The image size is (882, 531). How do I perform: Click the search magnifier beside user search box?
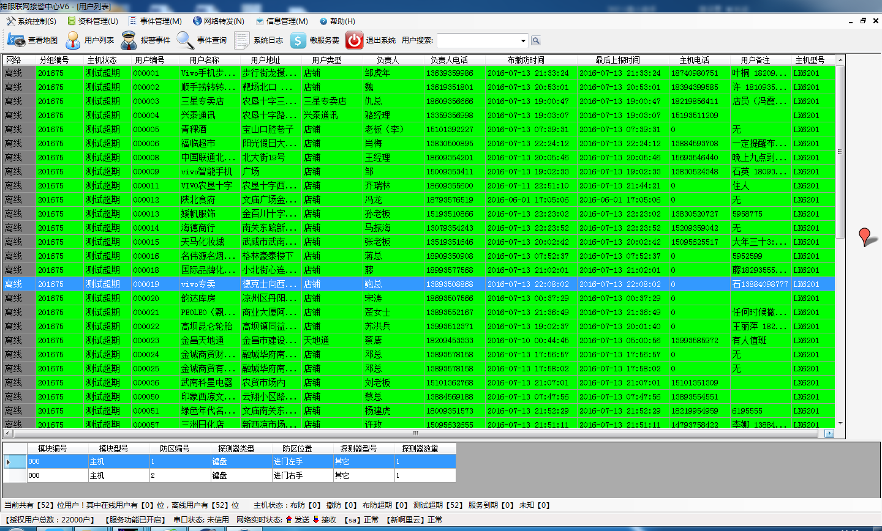click(536, 40)
